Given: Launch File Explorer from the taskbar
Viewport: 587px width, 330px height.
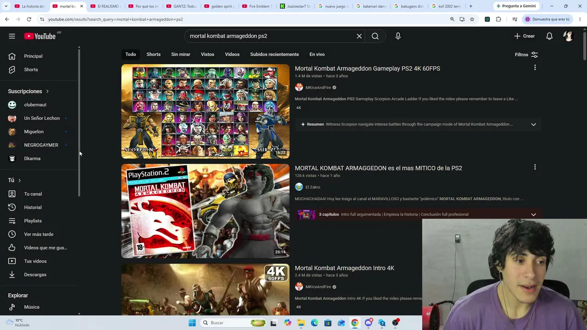Looking at the screenshot, I should (301, 323).
